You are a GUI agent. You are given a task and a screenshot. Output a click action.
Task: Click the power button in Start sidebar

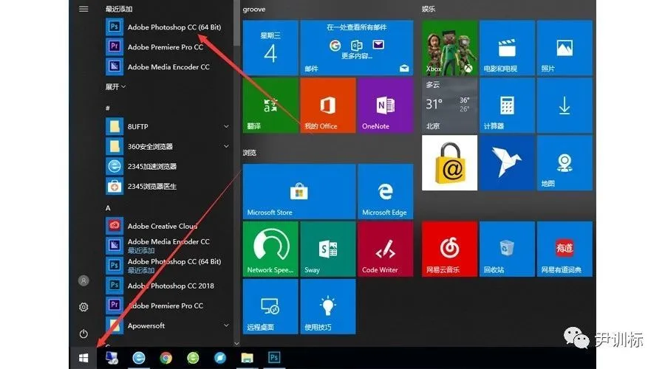pyautogui.click(x=83, y=334)
